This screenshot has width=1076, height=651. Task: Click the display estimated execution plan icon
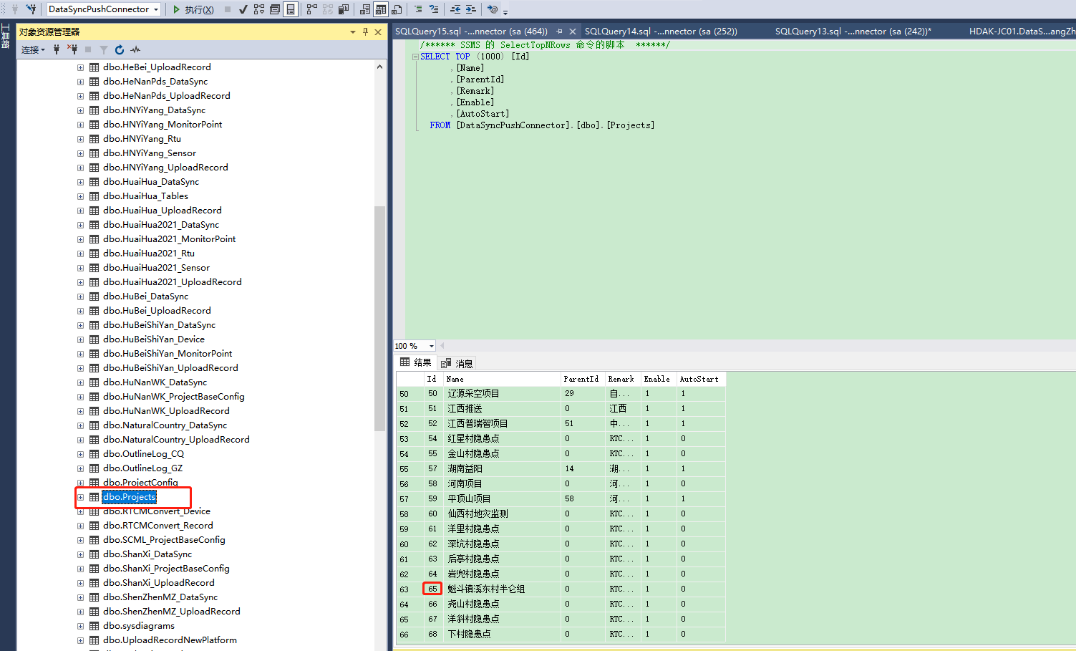click(259, 9)
